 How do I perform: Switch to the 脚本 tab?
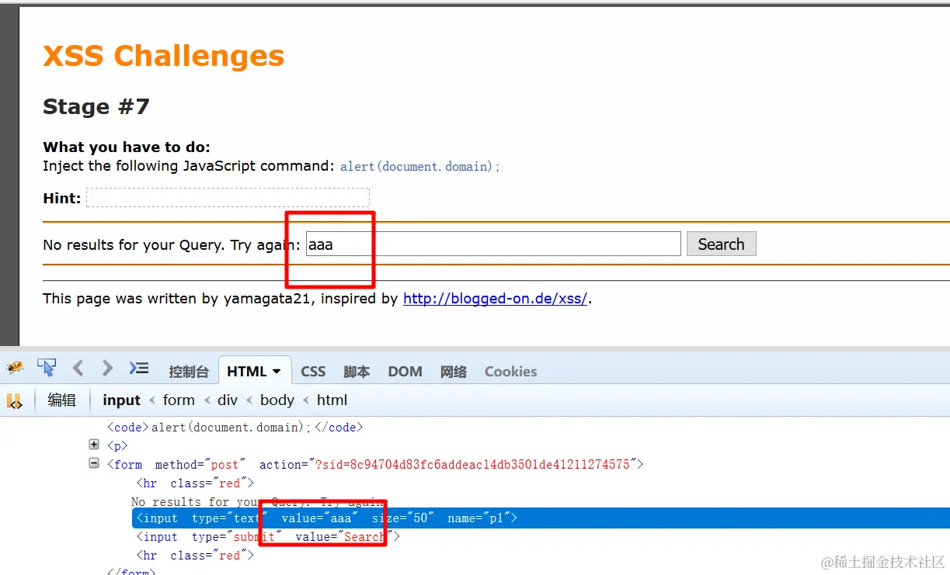point(357,372)
